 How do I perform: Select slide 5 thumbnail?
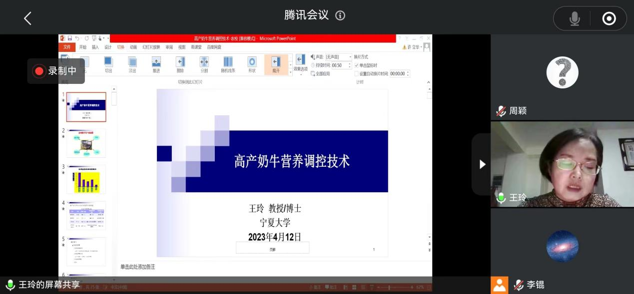tap(86, 252)
